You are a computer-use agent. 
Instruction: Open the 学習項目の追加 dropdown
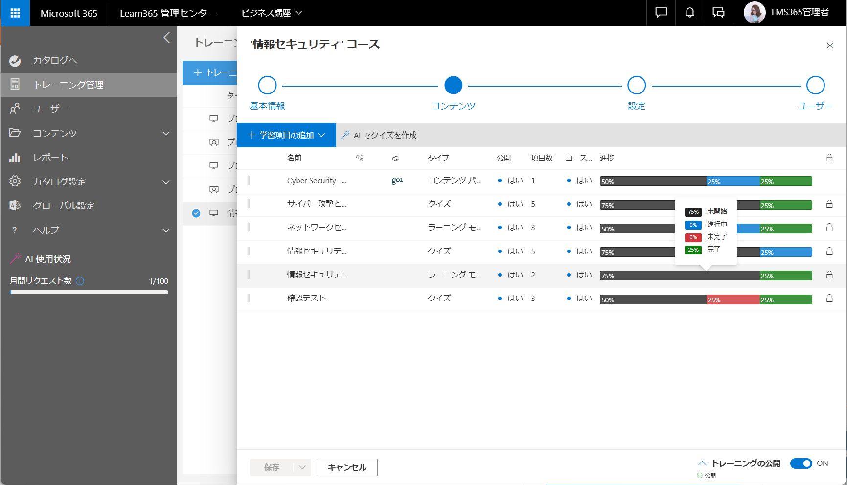click(286, 135)
